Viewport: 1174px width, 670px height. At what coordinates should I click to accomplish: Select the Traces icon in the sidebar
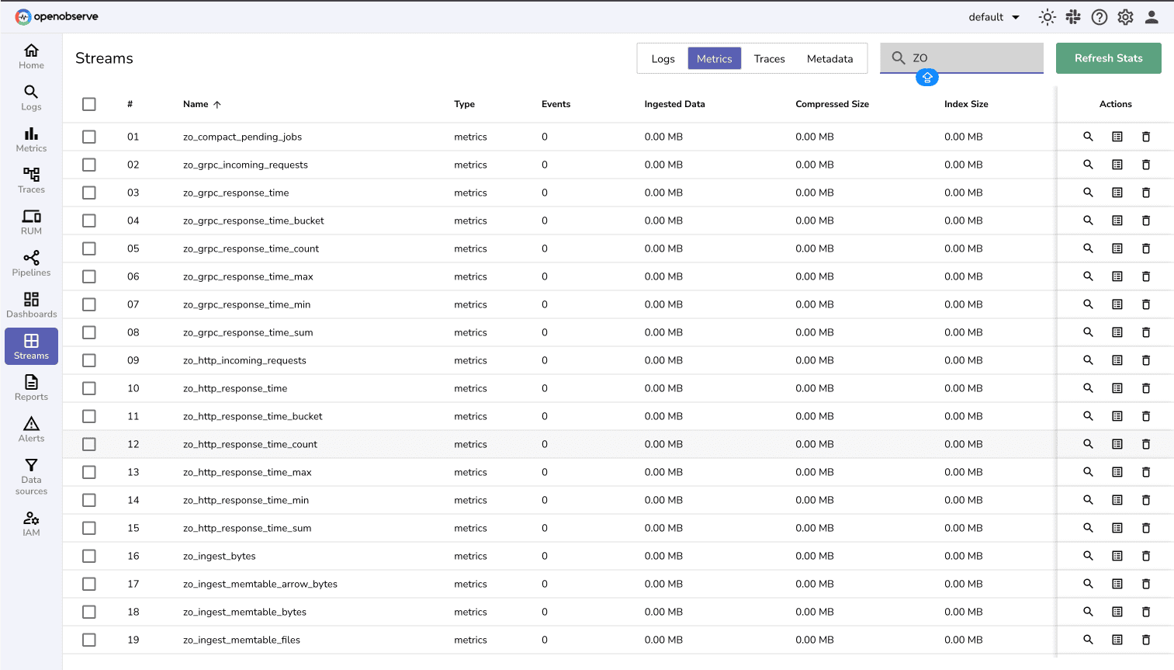[31, 180]
